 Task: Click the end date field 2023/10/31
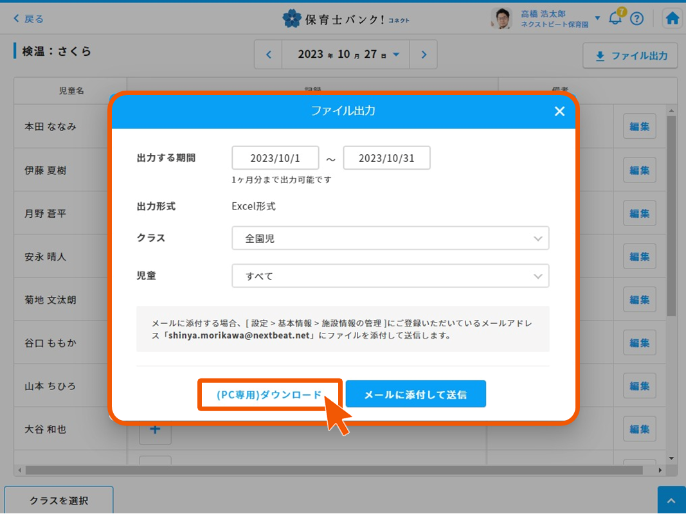click(x=386, y=158)
